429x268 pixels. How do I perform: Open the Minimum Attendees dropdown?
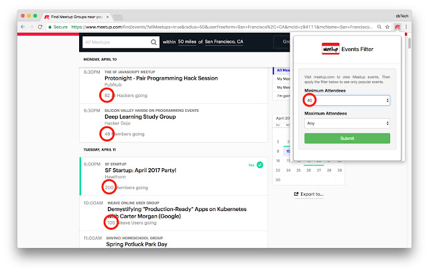[x=347, y=100]
